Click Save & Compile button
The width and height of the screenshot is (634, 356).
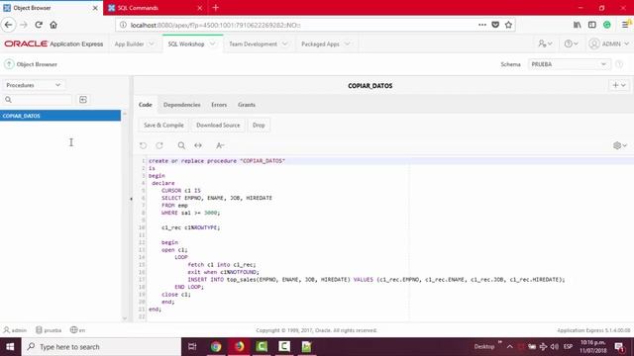tap(163, 126)
